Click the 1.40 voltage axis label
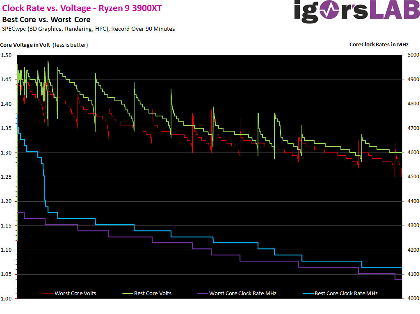This screenshot has height=314, width=420. pos(6,104)
